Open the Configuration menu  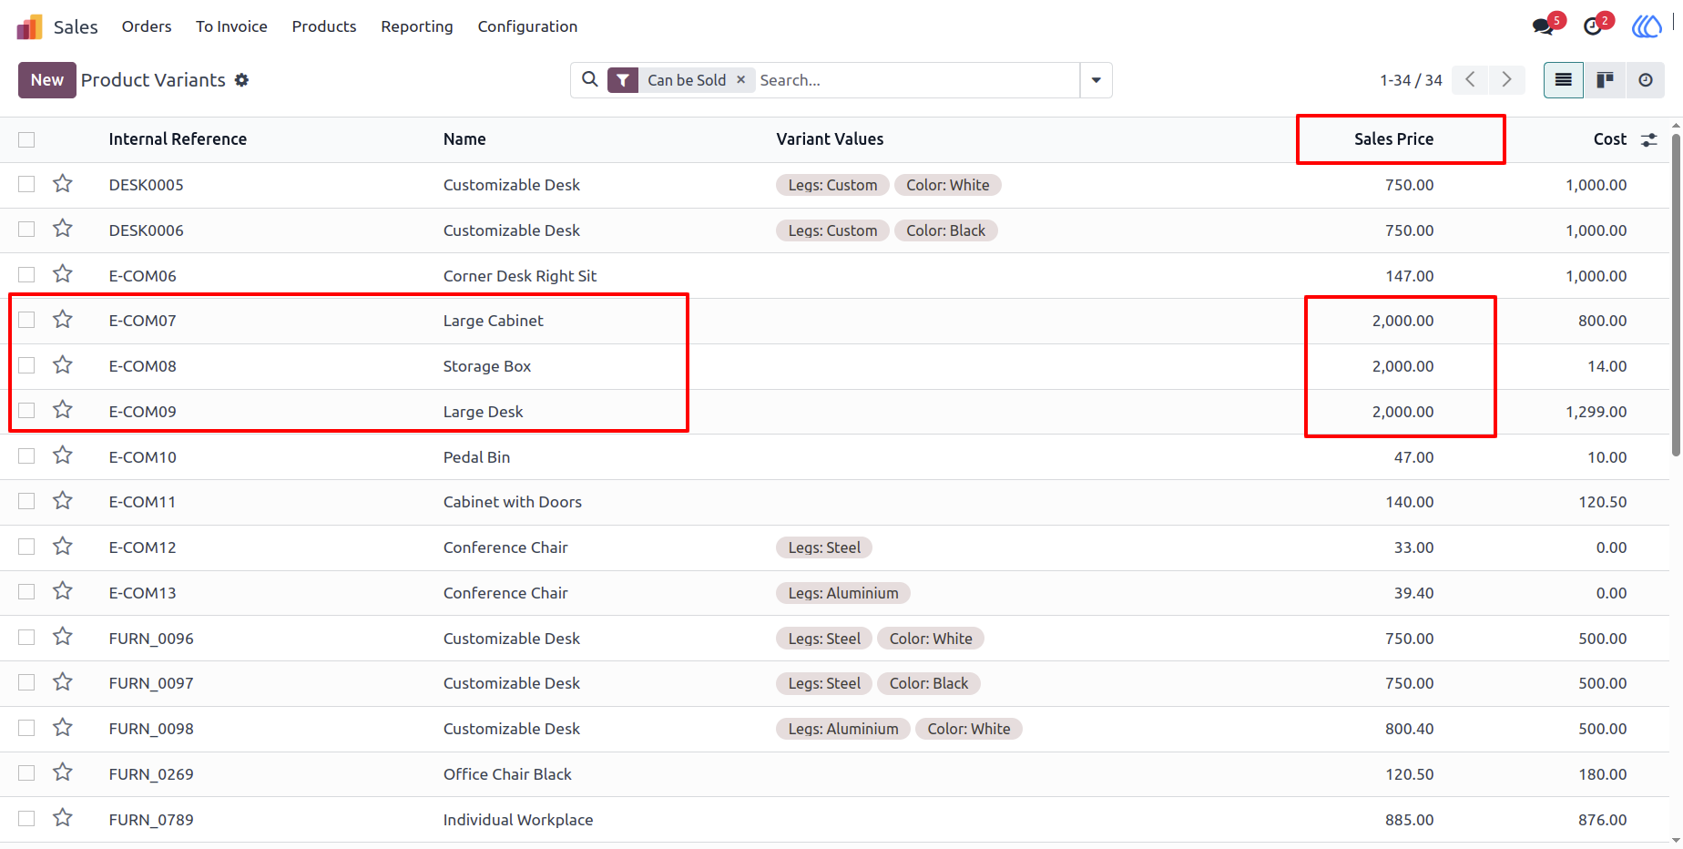527,26
